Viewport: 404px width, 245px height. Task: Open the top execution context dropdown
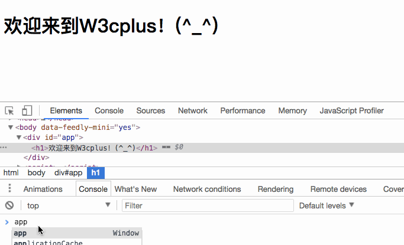pyautogui.click(x=69, y=205)
